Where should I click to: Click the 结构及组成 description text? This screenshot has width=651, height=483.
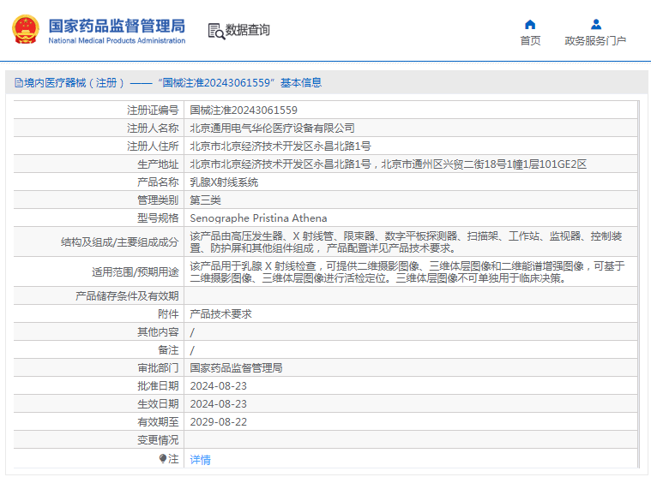[406, 242]
